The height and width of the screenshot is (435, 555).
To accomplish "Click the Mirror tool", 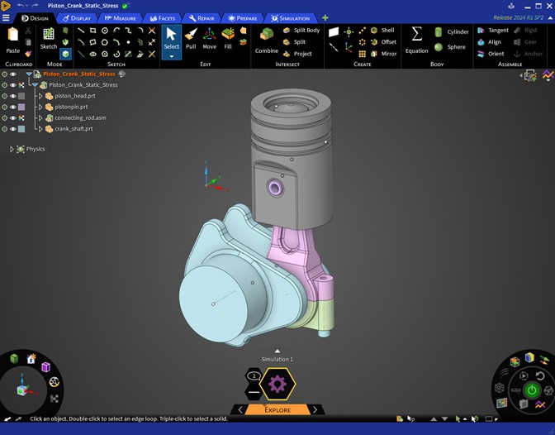I will [x=384, y=54].
